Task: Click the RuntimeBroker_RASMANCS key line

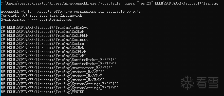Action: pos(59,64)
